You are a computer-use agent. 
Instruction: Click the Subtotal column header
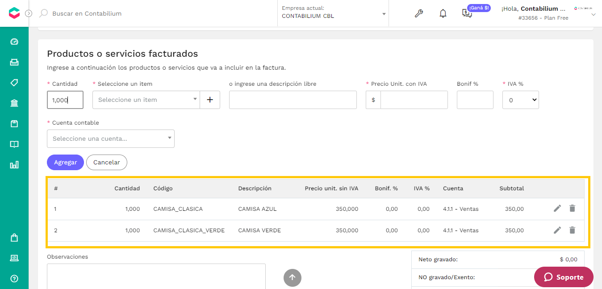[x=512, y=188]
